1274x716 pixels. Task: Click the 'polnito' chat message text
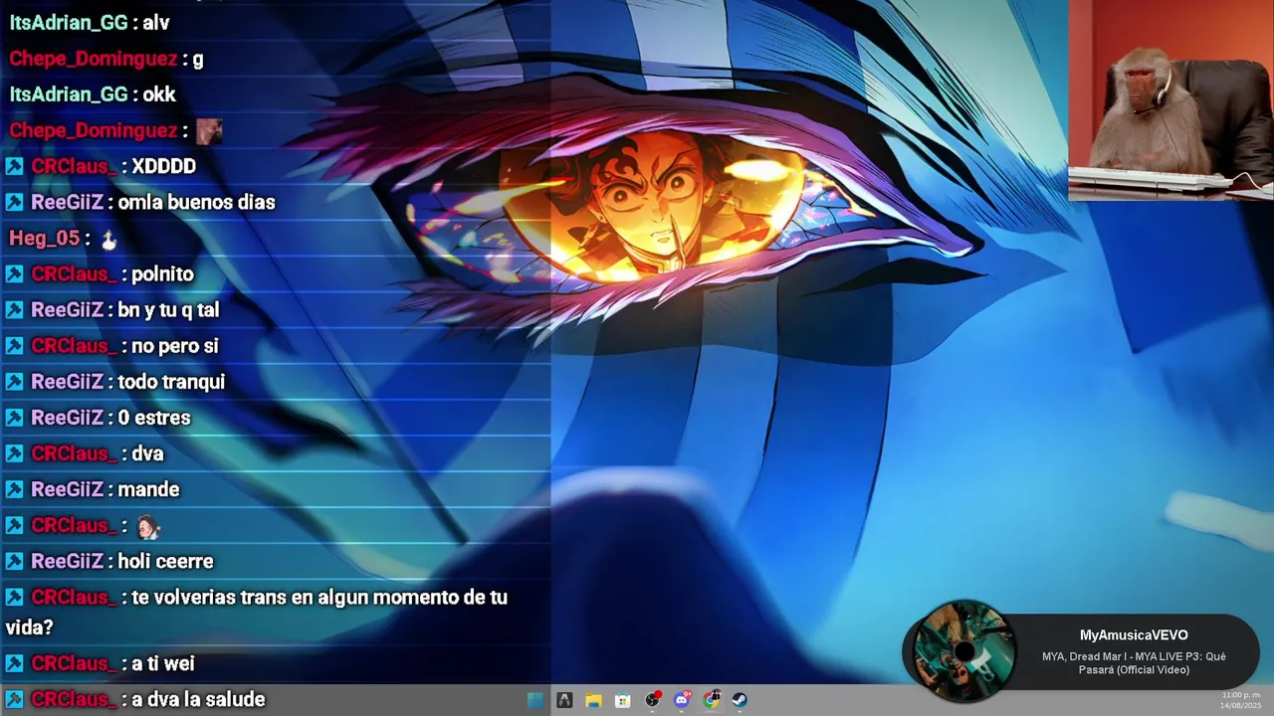pos(162,273)
